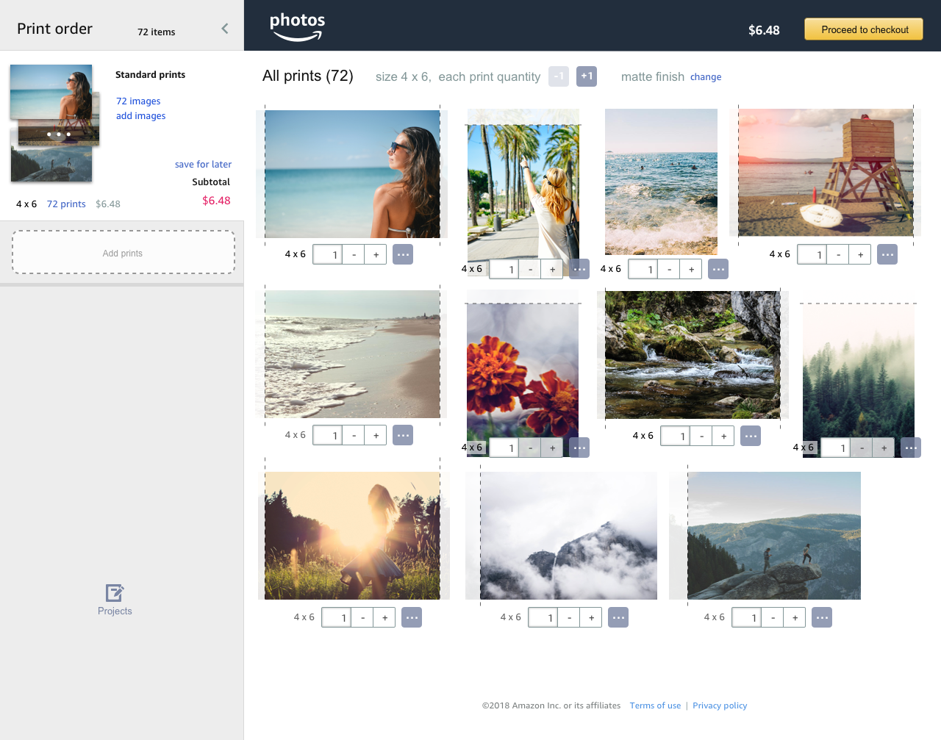Increase quantity of forest stream photo

(x=723, y=437)
